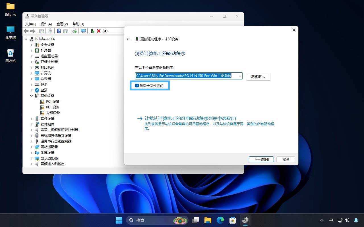Click the Billy Fu desktop folder icon

coord(11,6)
